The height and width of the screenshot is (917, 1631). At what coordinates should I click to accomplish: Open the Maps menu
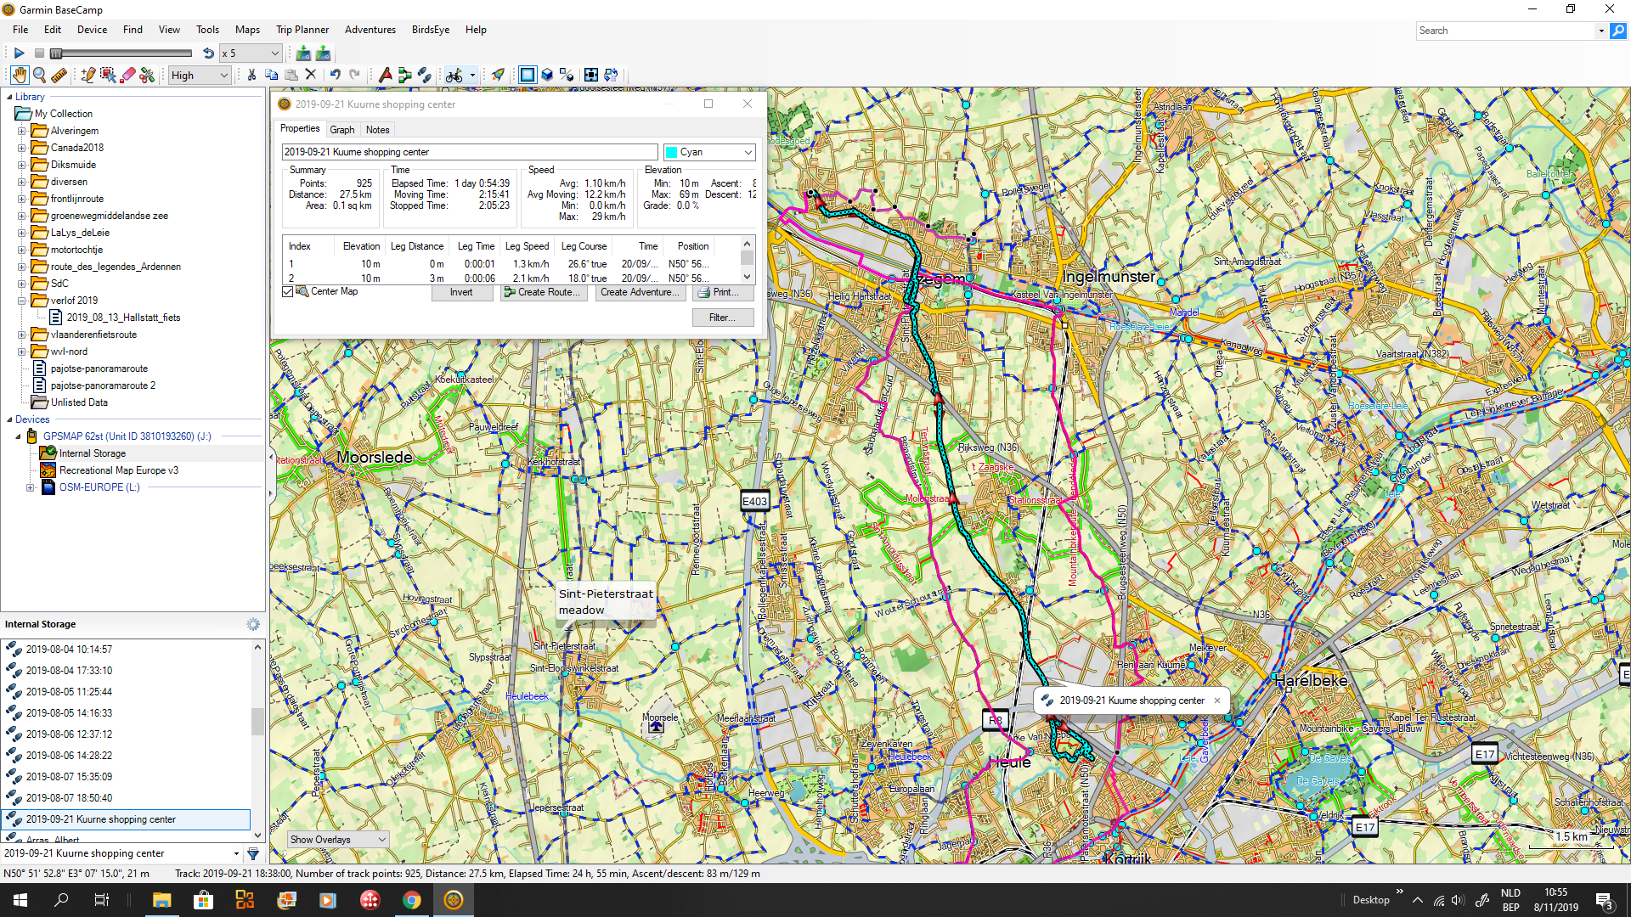coord(247,30)
